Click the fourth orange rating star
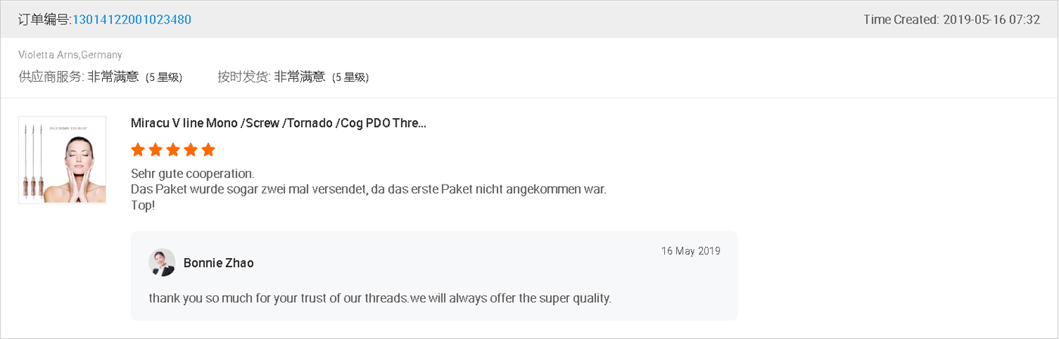The width and height of the screenshot is (1059, 339). click(x=191, y=149)
